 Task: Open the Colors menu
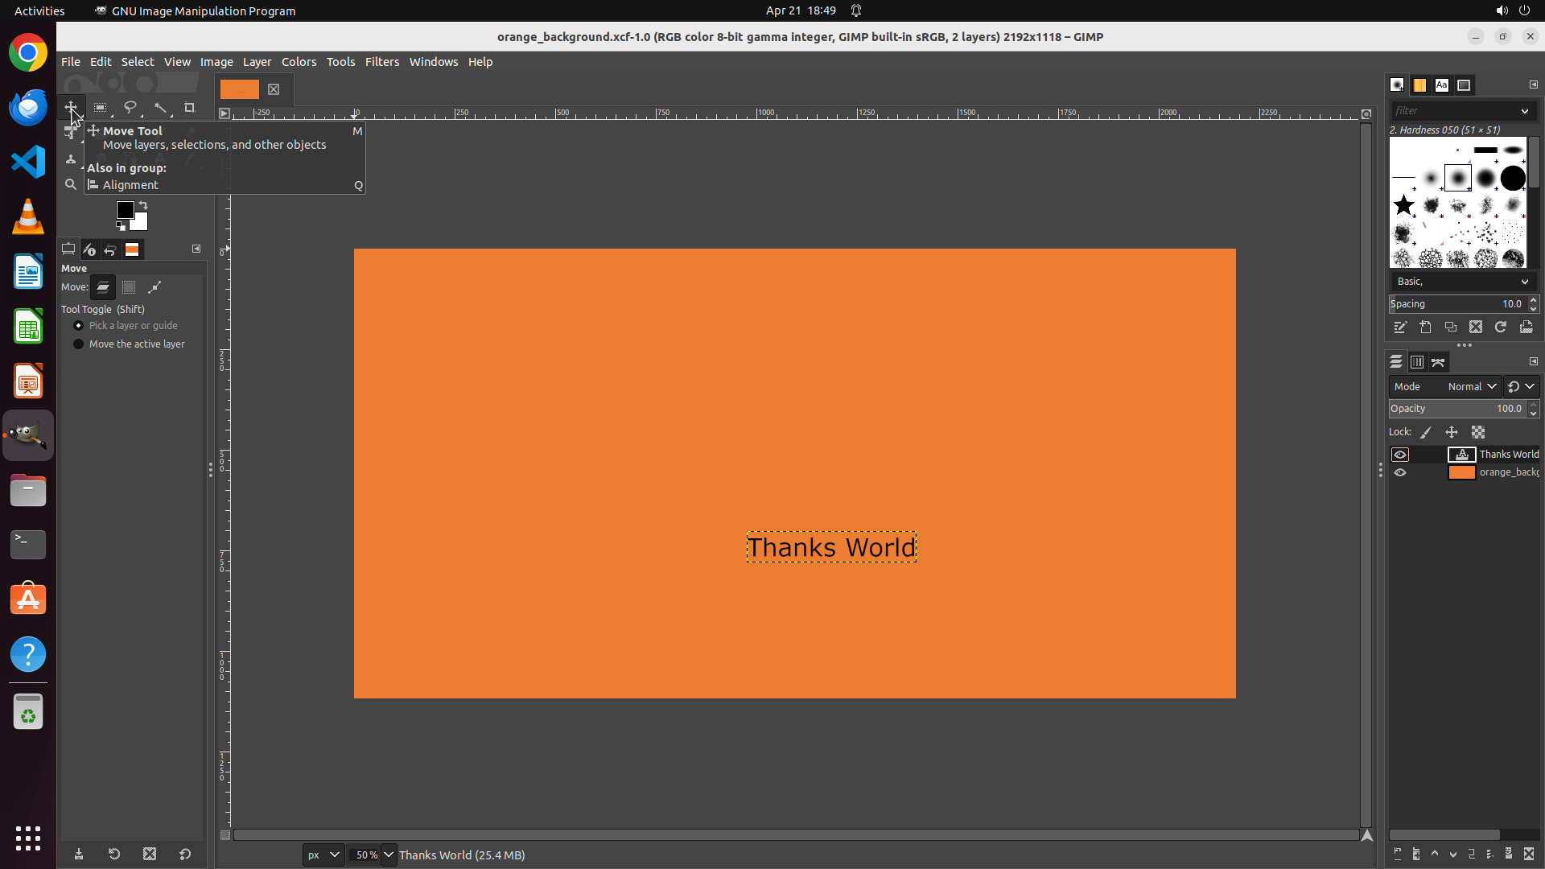tap(299, 62)
